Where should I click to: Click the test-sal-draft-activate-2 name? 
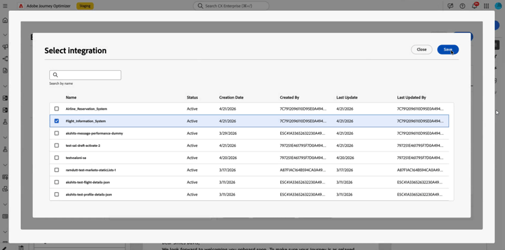point(83,146)
